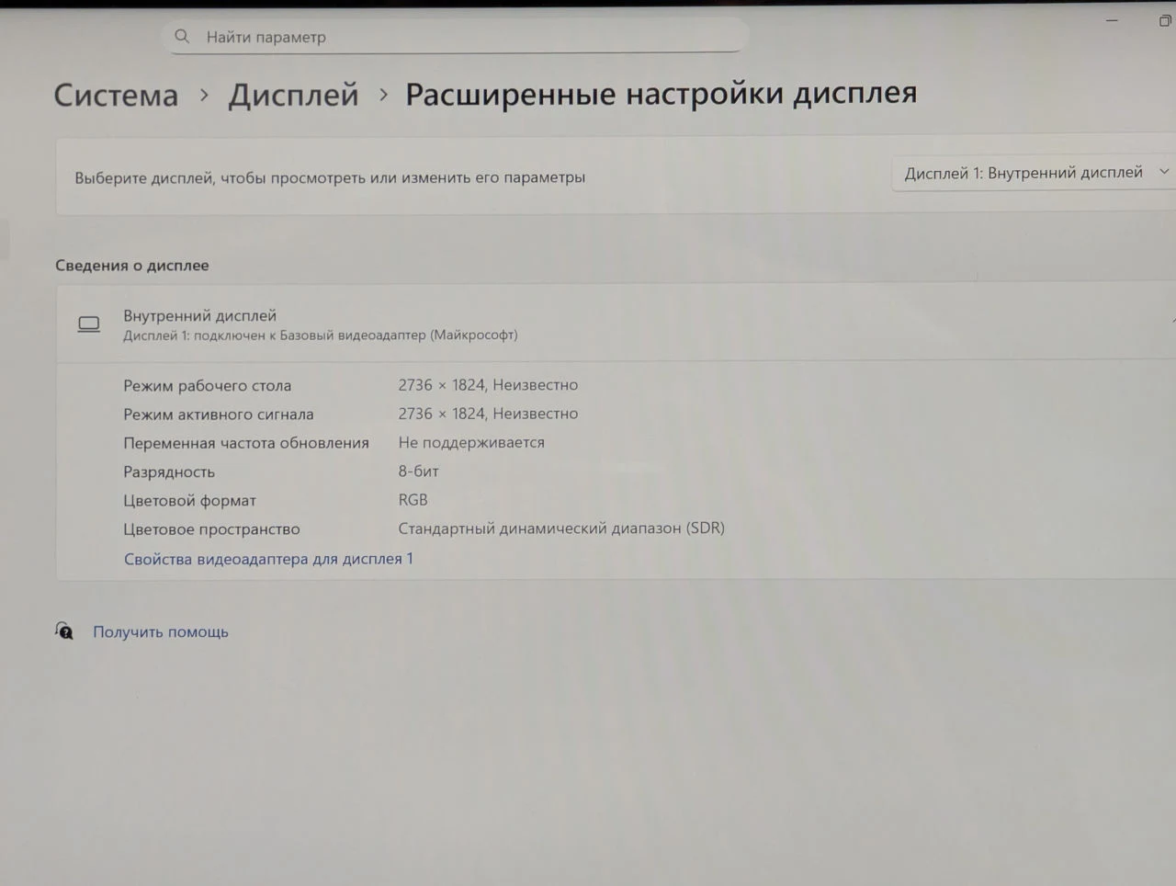This screenshot has width=1176, height=886.
Task: Click the search magnifier icon
Action: (x=182, y=36)
